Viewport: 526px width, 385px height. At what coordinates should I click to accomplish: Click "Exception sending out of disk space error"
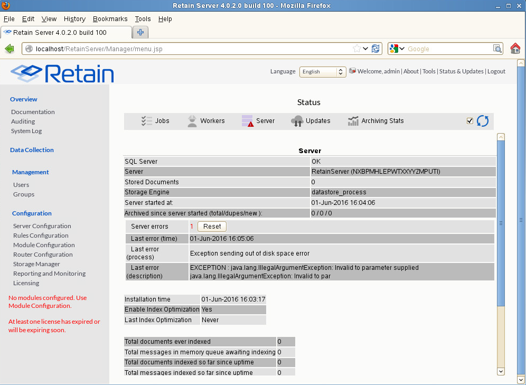point(250,253)
